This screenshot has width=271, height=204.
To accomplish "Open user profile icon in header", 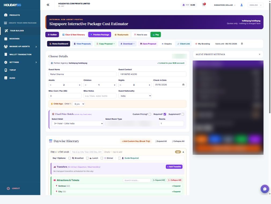I will pyautogui.click(x=241, y=5).
